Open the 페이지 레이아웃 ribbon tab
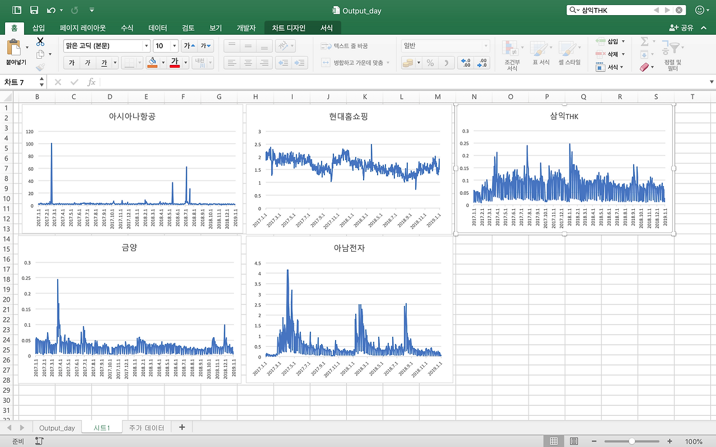 (x=83, y=28)
